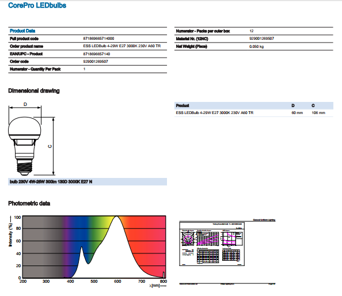Click the 100 tick on the intensity axis

click(x=17, y=217)
